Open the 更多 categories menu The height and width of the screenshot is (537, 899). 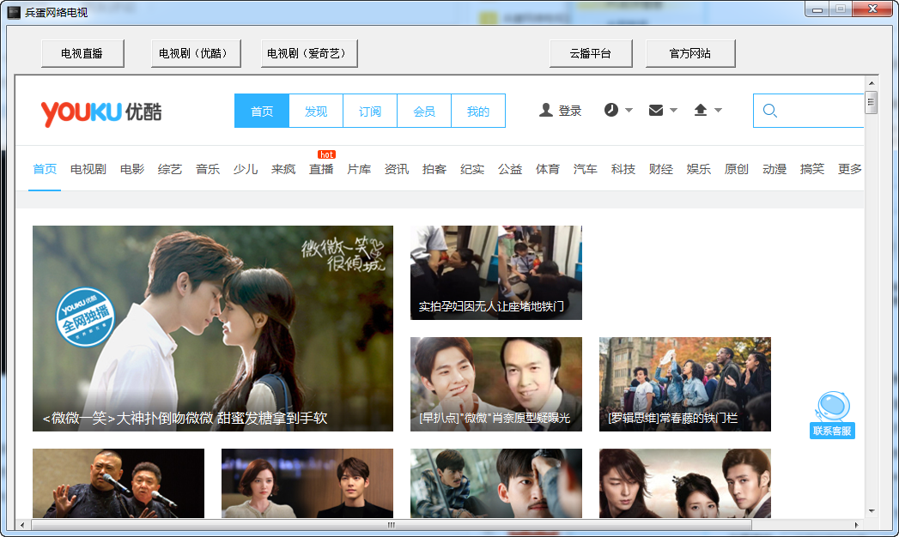click(850, 169)
